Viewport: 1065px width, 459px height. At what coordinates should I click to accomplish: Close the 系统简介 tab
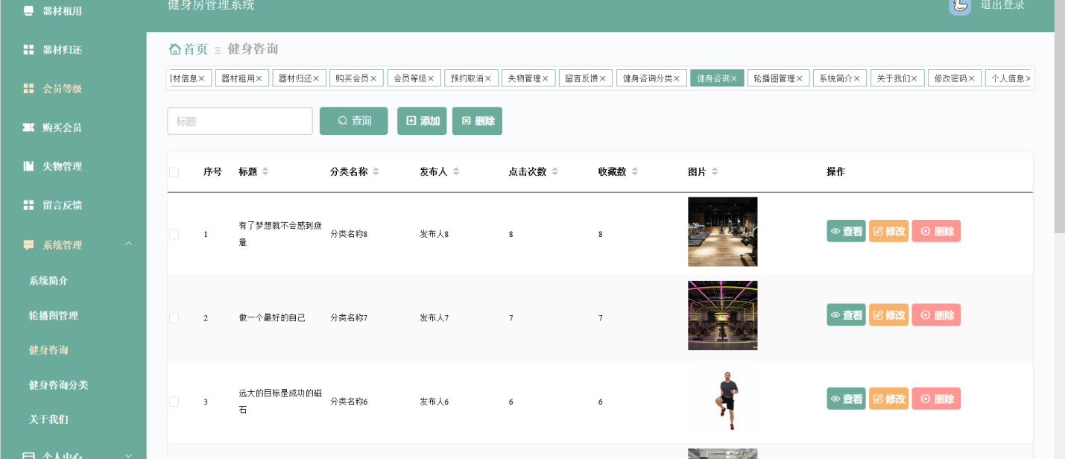tap(856, 78)
